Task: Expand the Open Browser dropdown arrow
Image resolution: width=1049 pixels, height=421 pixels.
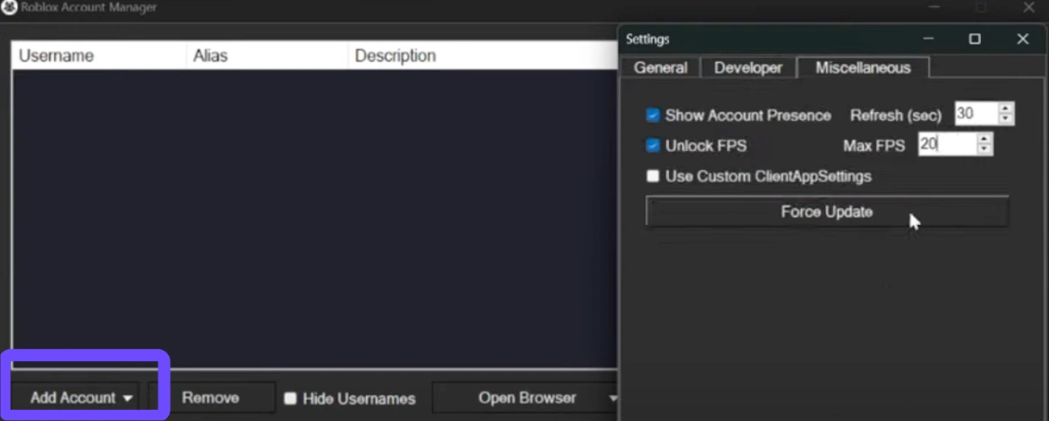Action: pos(613,398)
